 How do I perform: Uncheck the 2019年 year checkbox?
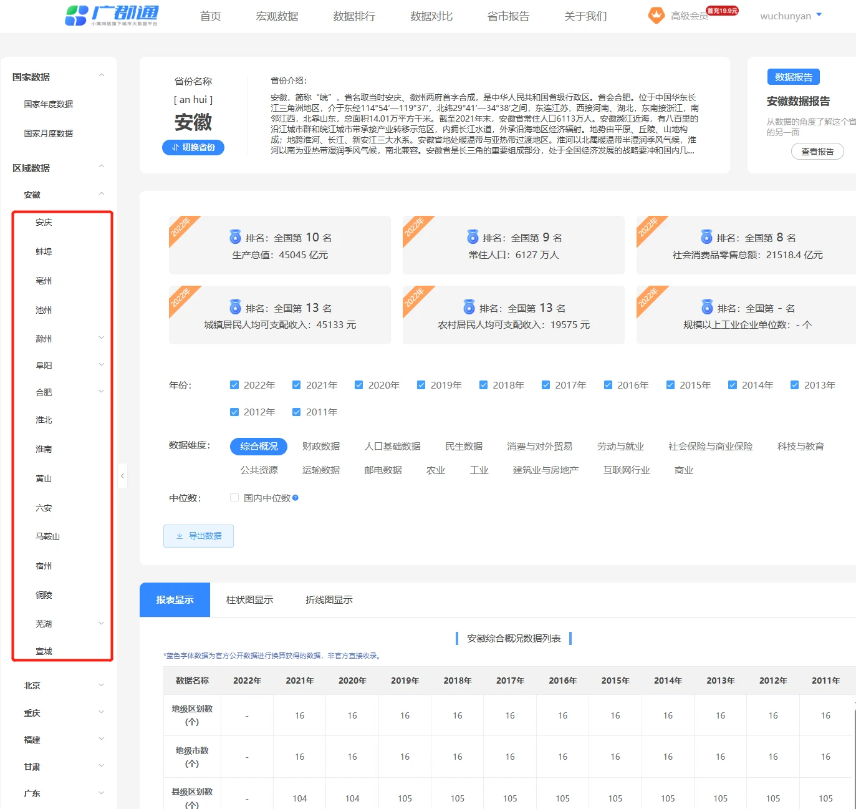[421, 385]
